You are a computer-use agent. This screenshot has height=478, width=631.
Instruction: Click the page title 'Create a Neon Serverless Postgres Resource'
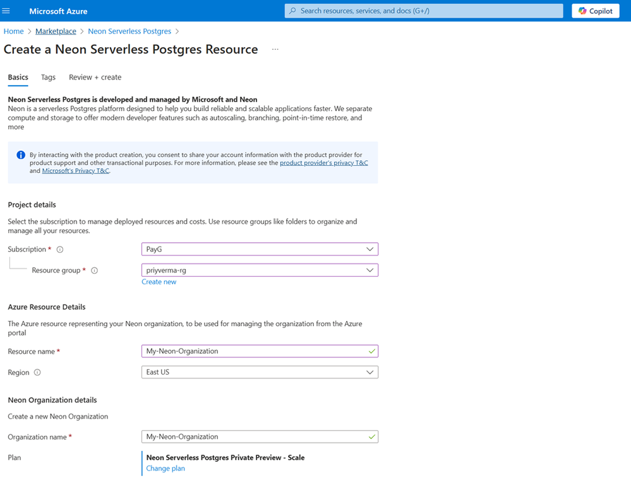[131, 49]
